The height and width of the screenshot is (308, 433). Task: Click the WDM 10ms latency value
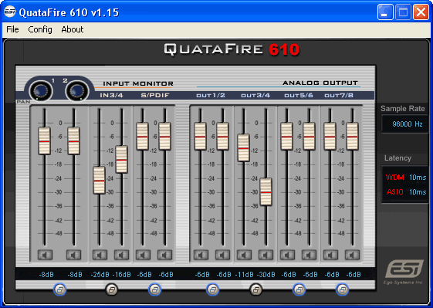pyautogui.click(x=418, y=177)
